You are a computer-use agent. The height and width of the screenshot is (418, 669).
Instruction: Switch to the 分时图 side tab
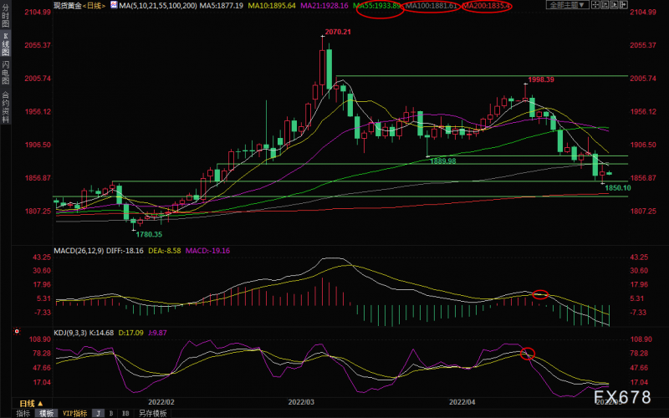coord(6,16)
